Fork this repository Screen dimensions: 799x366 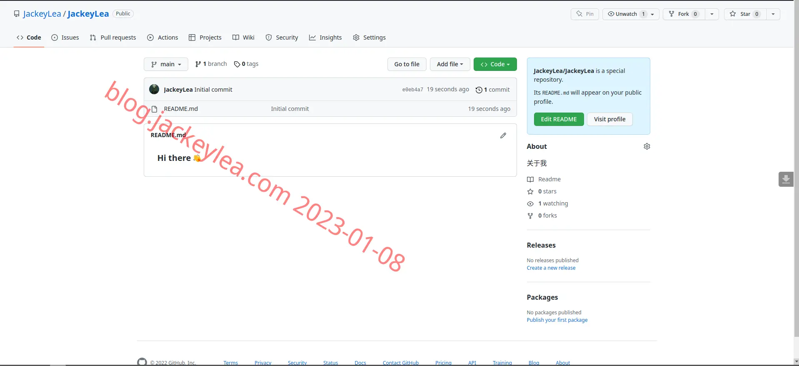(684, 14)
